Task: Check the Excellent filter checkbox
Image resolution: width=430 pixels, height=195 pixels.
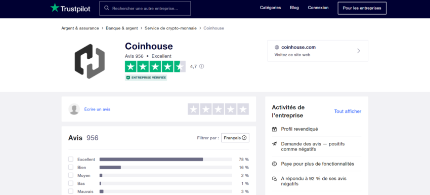Action: coord(71,160)
